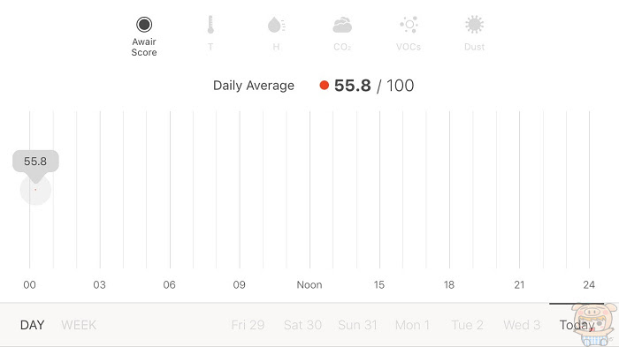Select the humidity droplet icon
619x347 pixels.
[x=276, y=25]
